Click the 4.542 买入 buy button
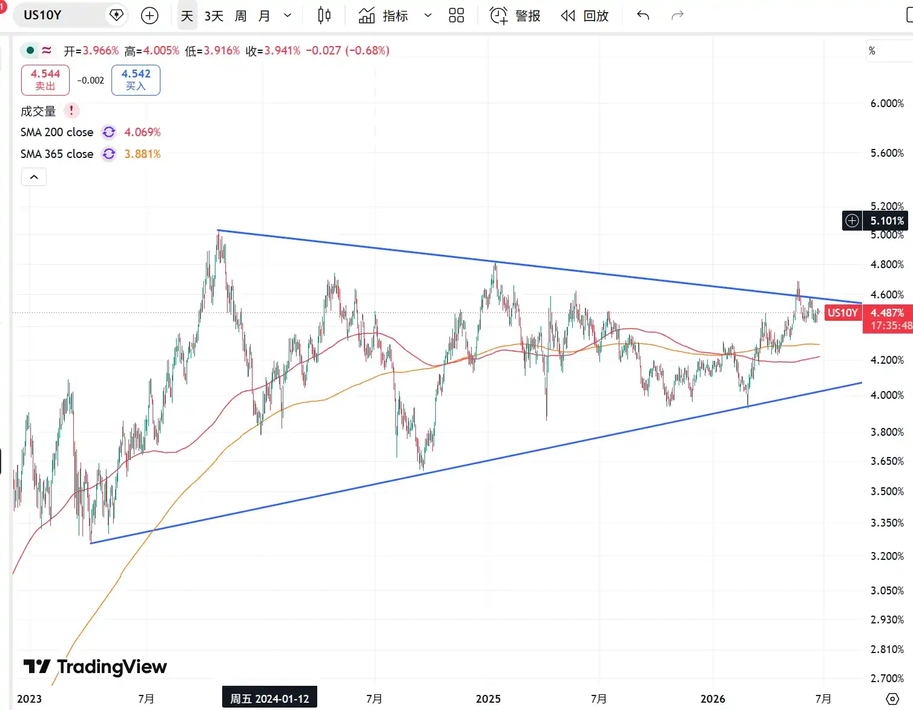The image size is (913, 710). 136,80
